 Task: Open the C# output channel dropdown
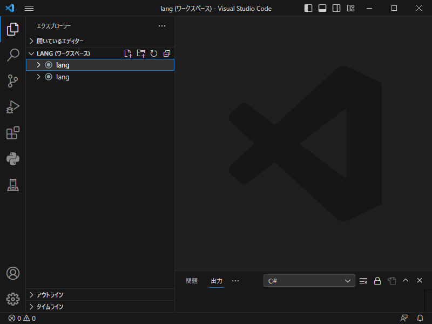click(x=309, y=280)
